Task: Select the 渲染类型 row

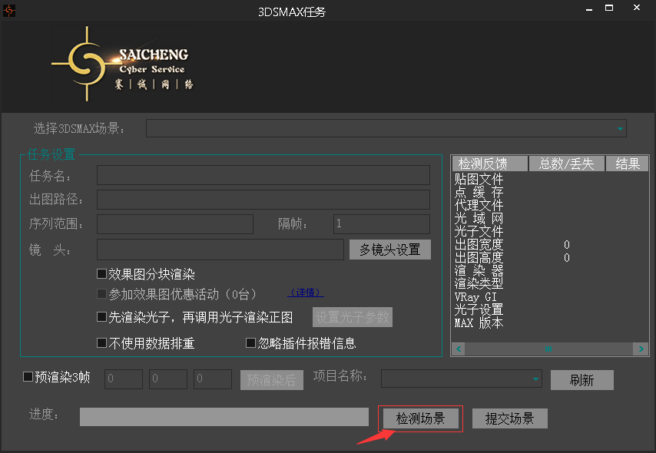Action: pos(550,283)
